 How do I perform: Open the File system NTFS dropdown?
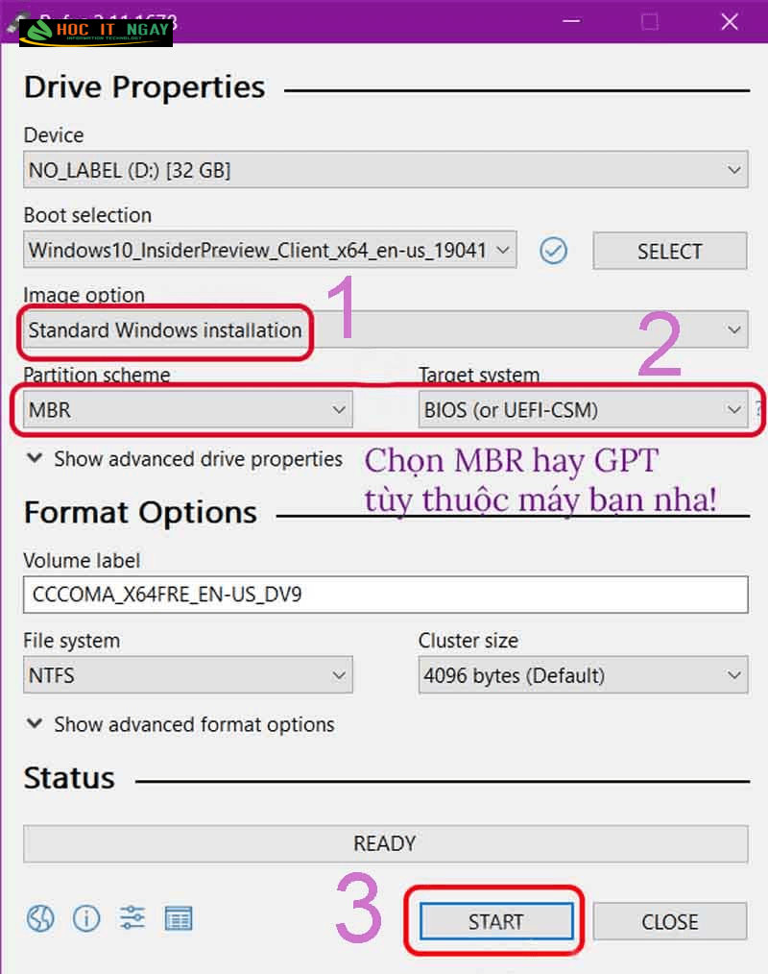(x=188, y=674)
